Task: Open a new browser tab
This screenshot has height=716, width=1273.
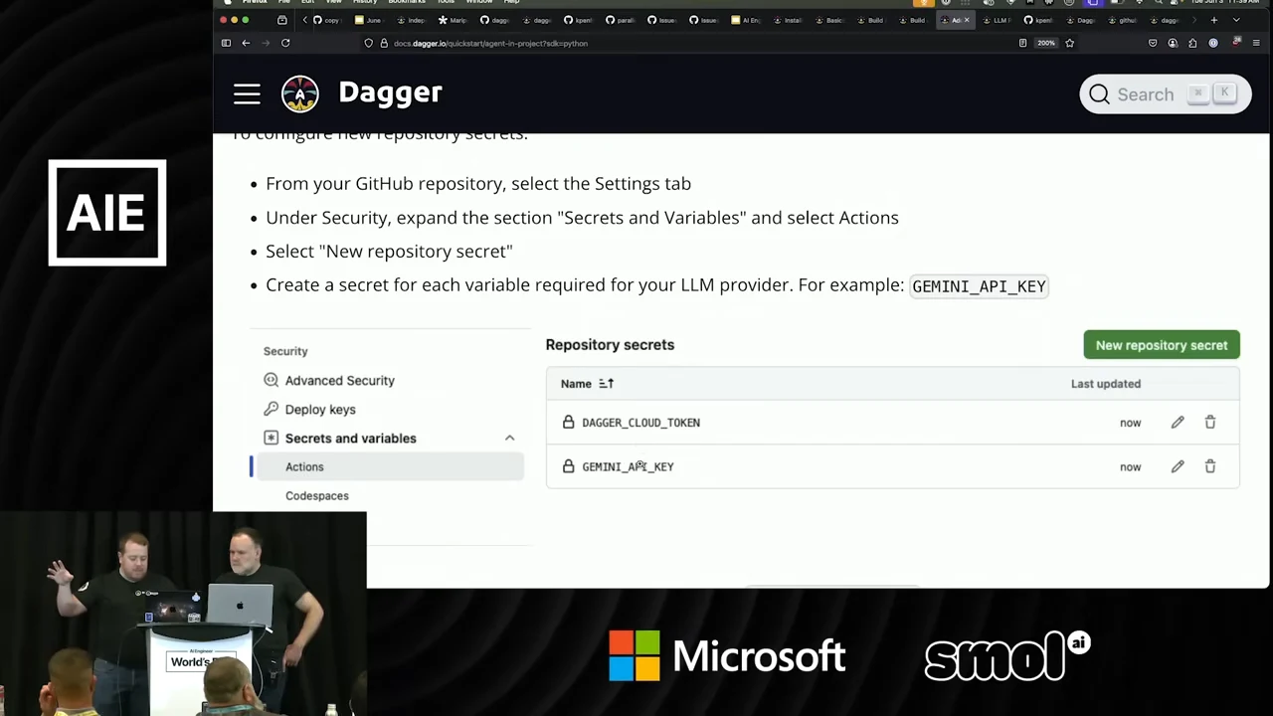Action: [x=1213, y=20]
